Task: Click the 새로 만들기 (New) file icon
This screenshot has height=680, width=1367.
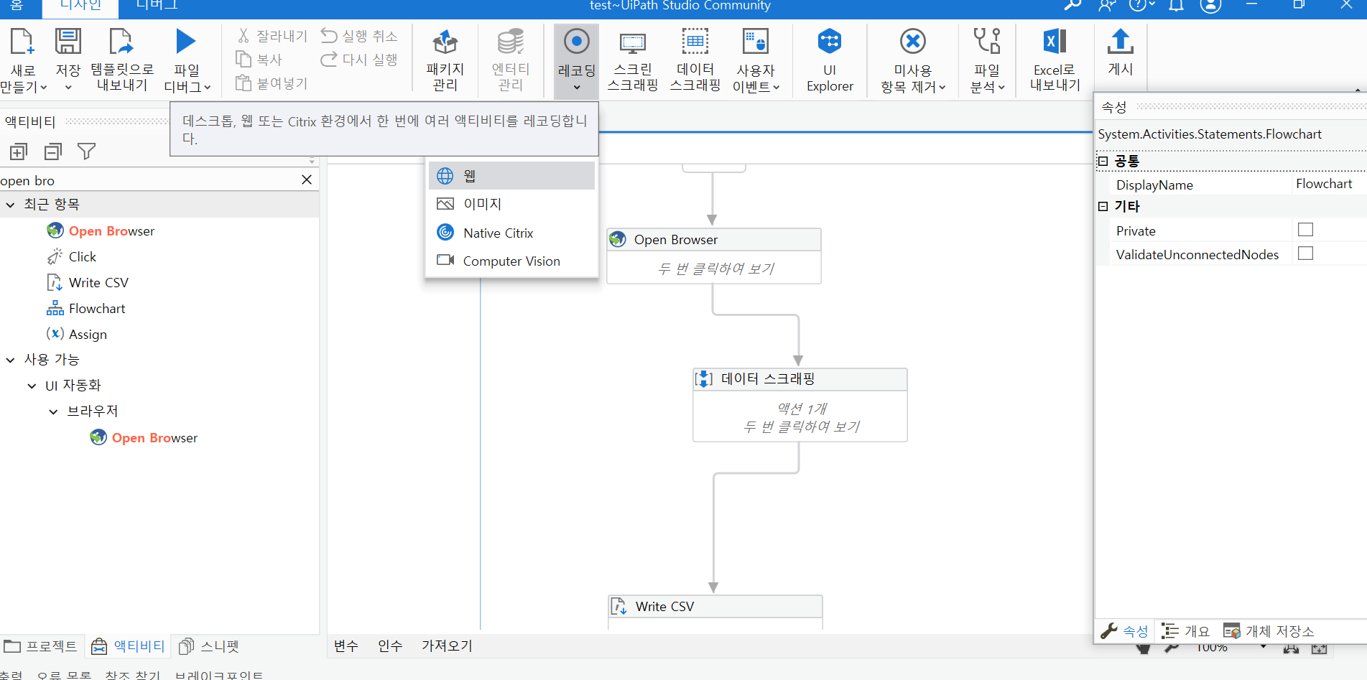Action: pos(22,42)
